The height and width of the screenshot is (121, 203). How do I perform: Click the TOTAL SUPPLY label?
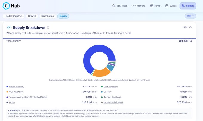[14, 41]
